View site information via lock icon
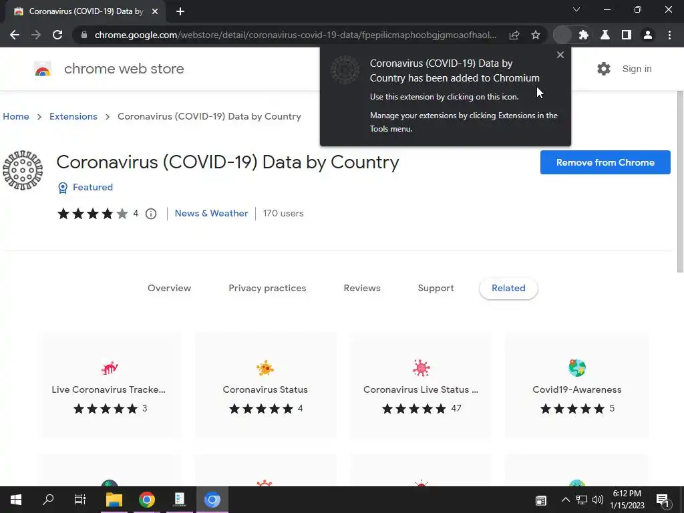684x513 pixels. pyautogui.click(x=84, y=35)
